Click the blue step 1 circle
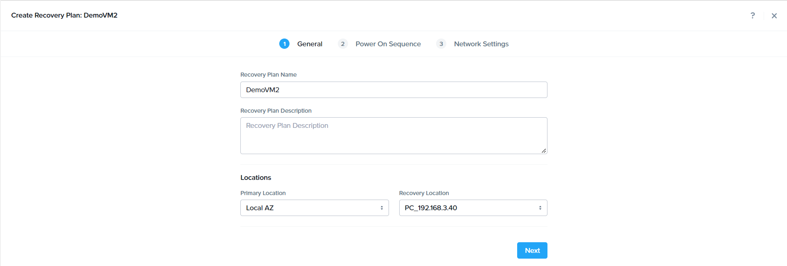This screenshot has height=266, width=787. click(284, 44)
